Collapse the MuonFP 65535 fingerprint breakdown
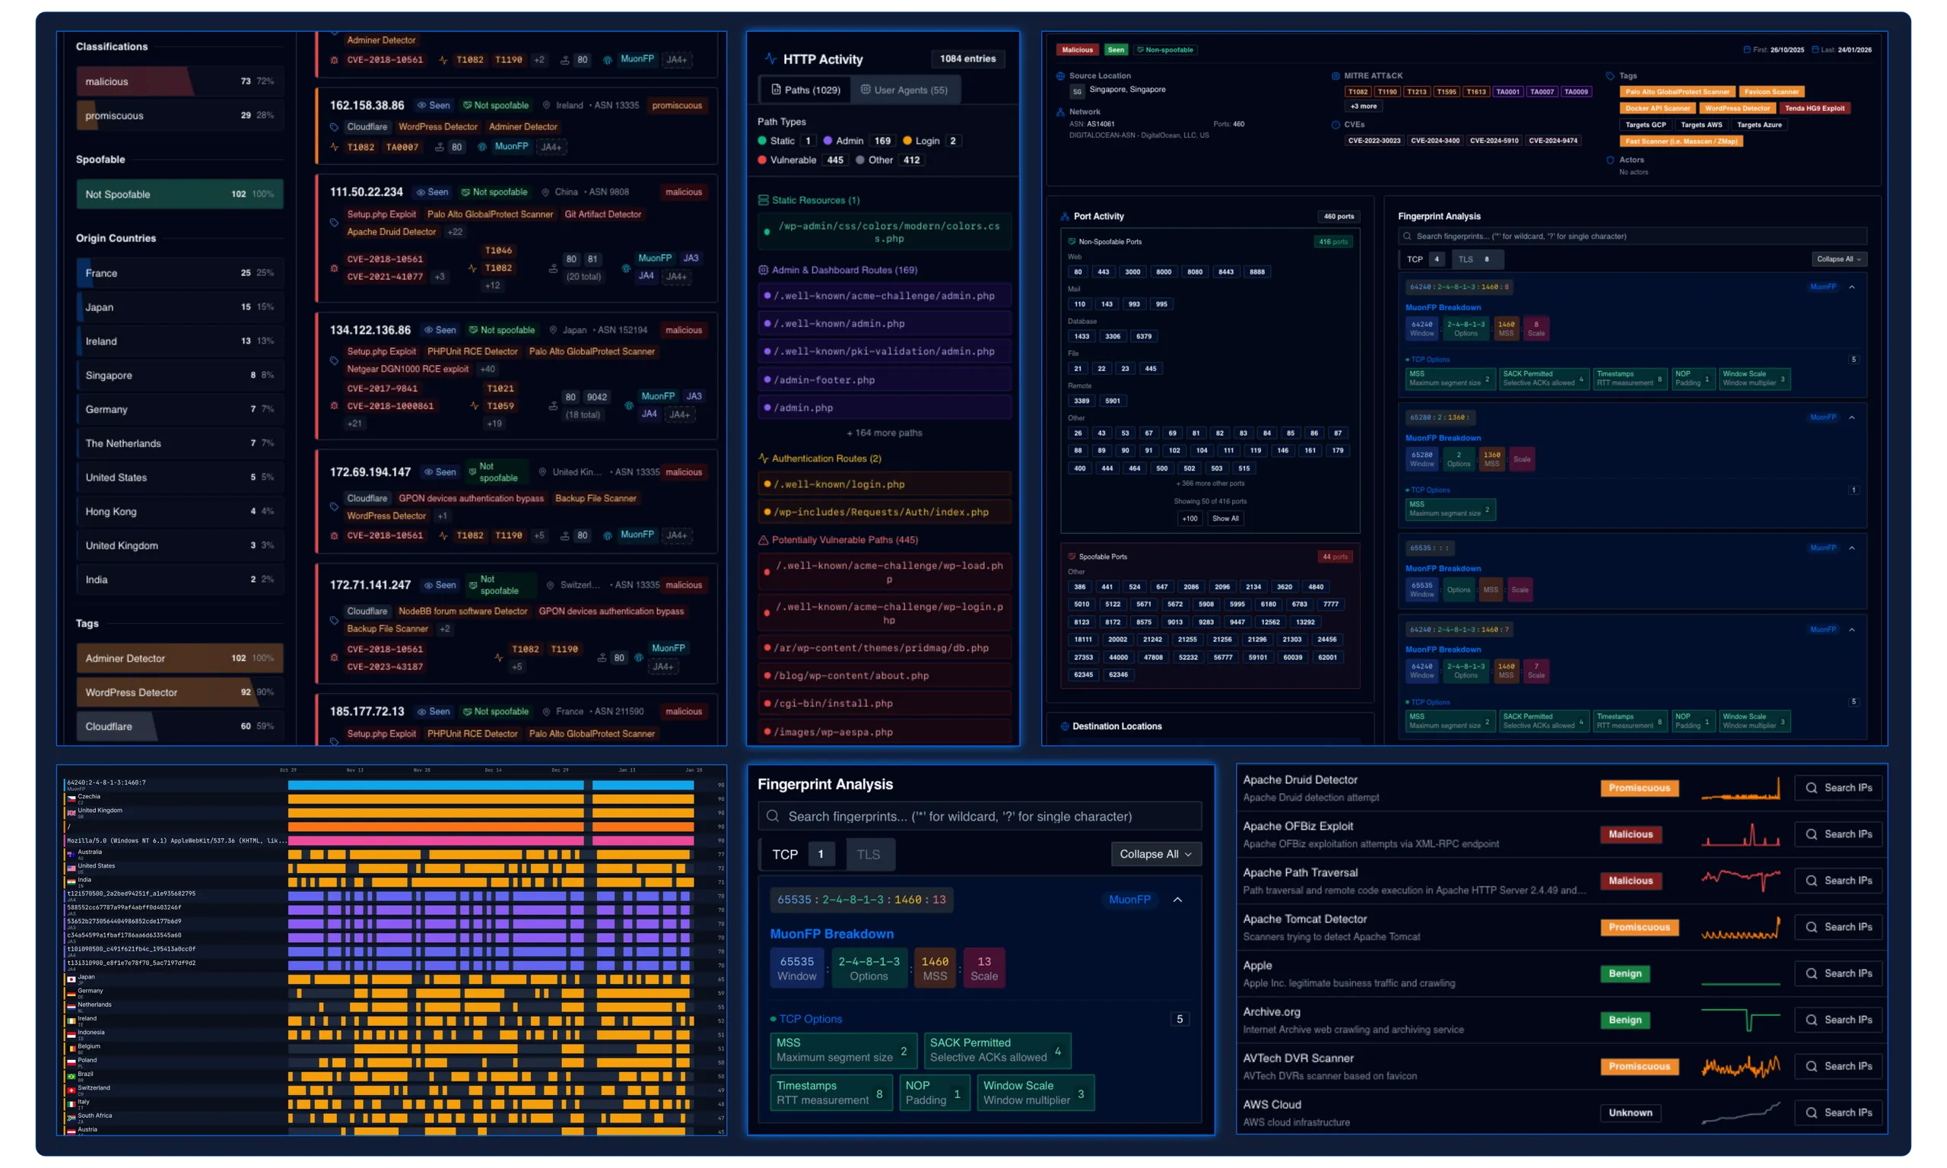This screenshot has height=1168, width=1947. 1178,900
